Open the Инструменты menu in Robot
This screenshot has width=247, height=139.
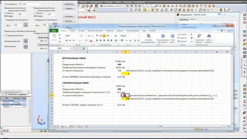pos(96,2)
